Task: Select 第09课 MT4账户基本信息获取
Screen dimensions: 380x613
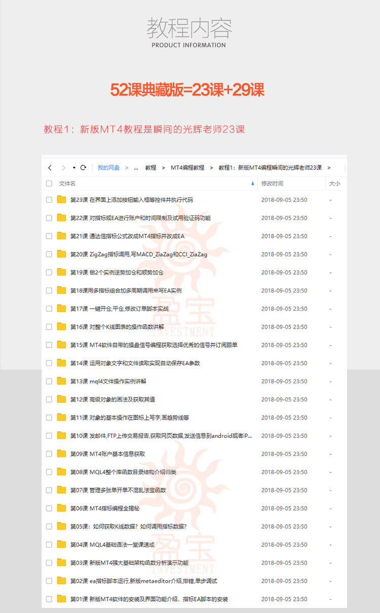Action: pyautogui.click(x=107, y=454)
